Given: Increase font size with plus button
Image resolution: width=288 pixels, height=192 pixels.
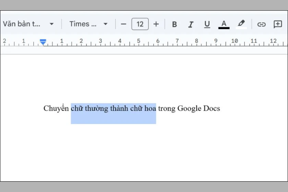Looking at the screenshot, I should [156, 24].
